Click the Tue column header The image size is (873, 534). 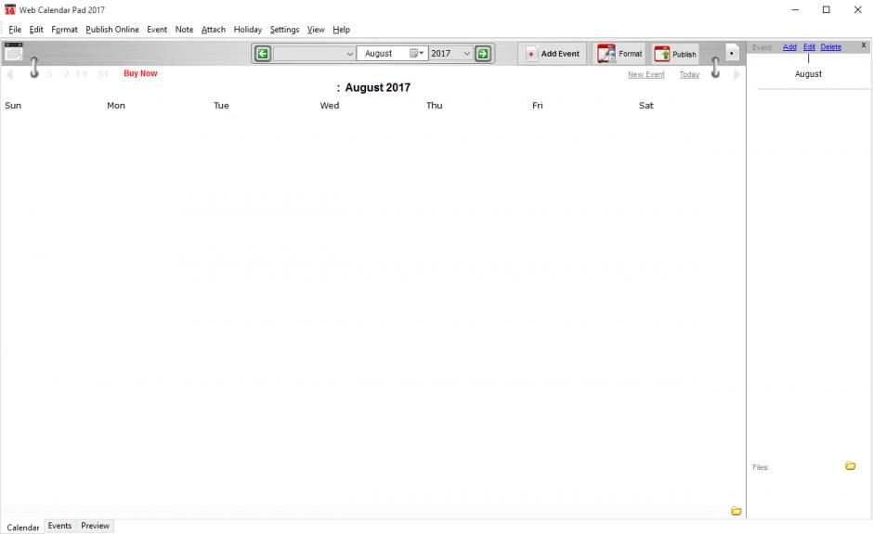click(x=221, y=106)
